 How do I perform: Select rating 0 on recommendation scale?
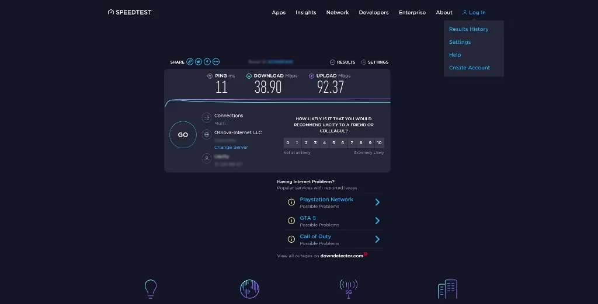[x=288, y=143]
